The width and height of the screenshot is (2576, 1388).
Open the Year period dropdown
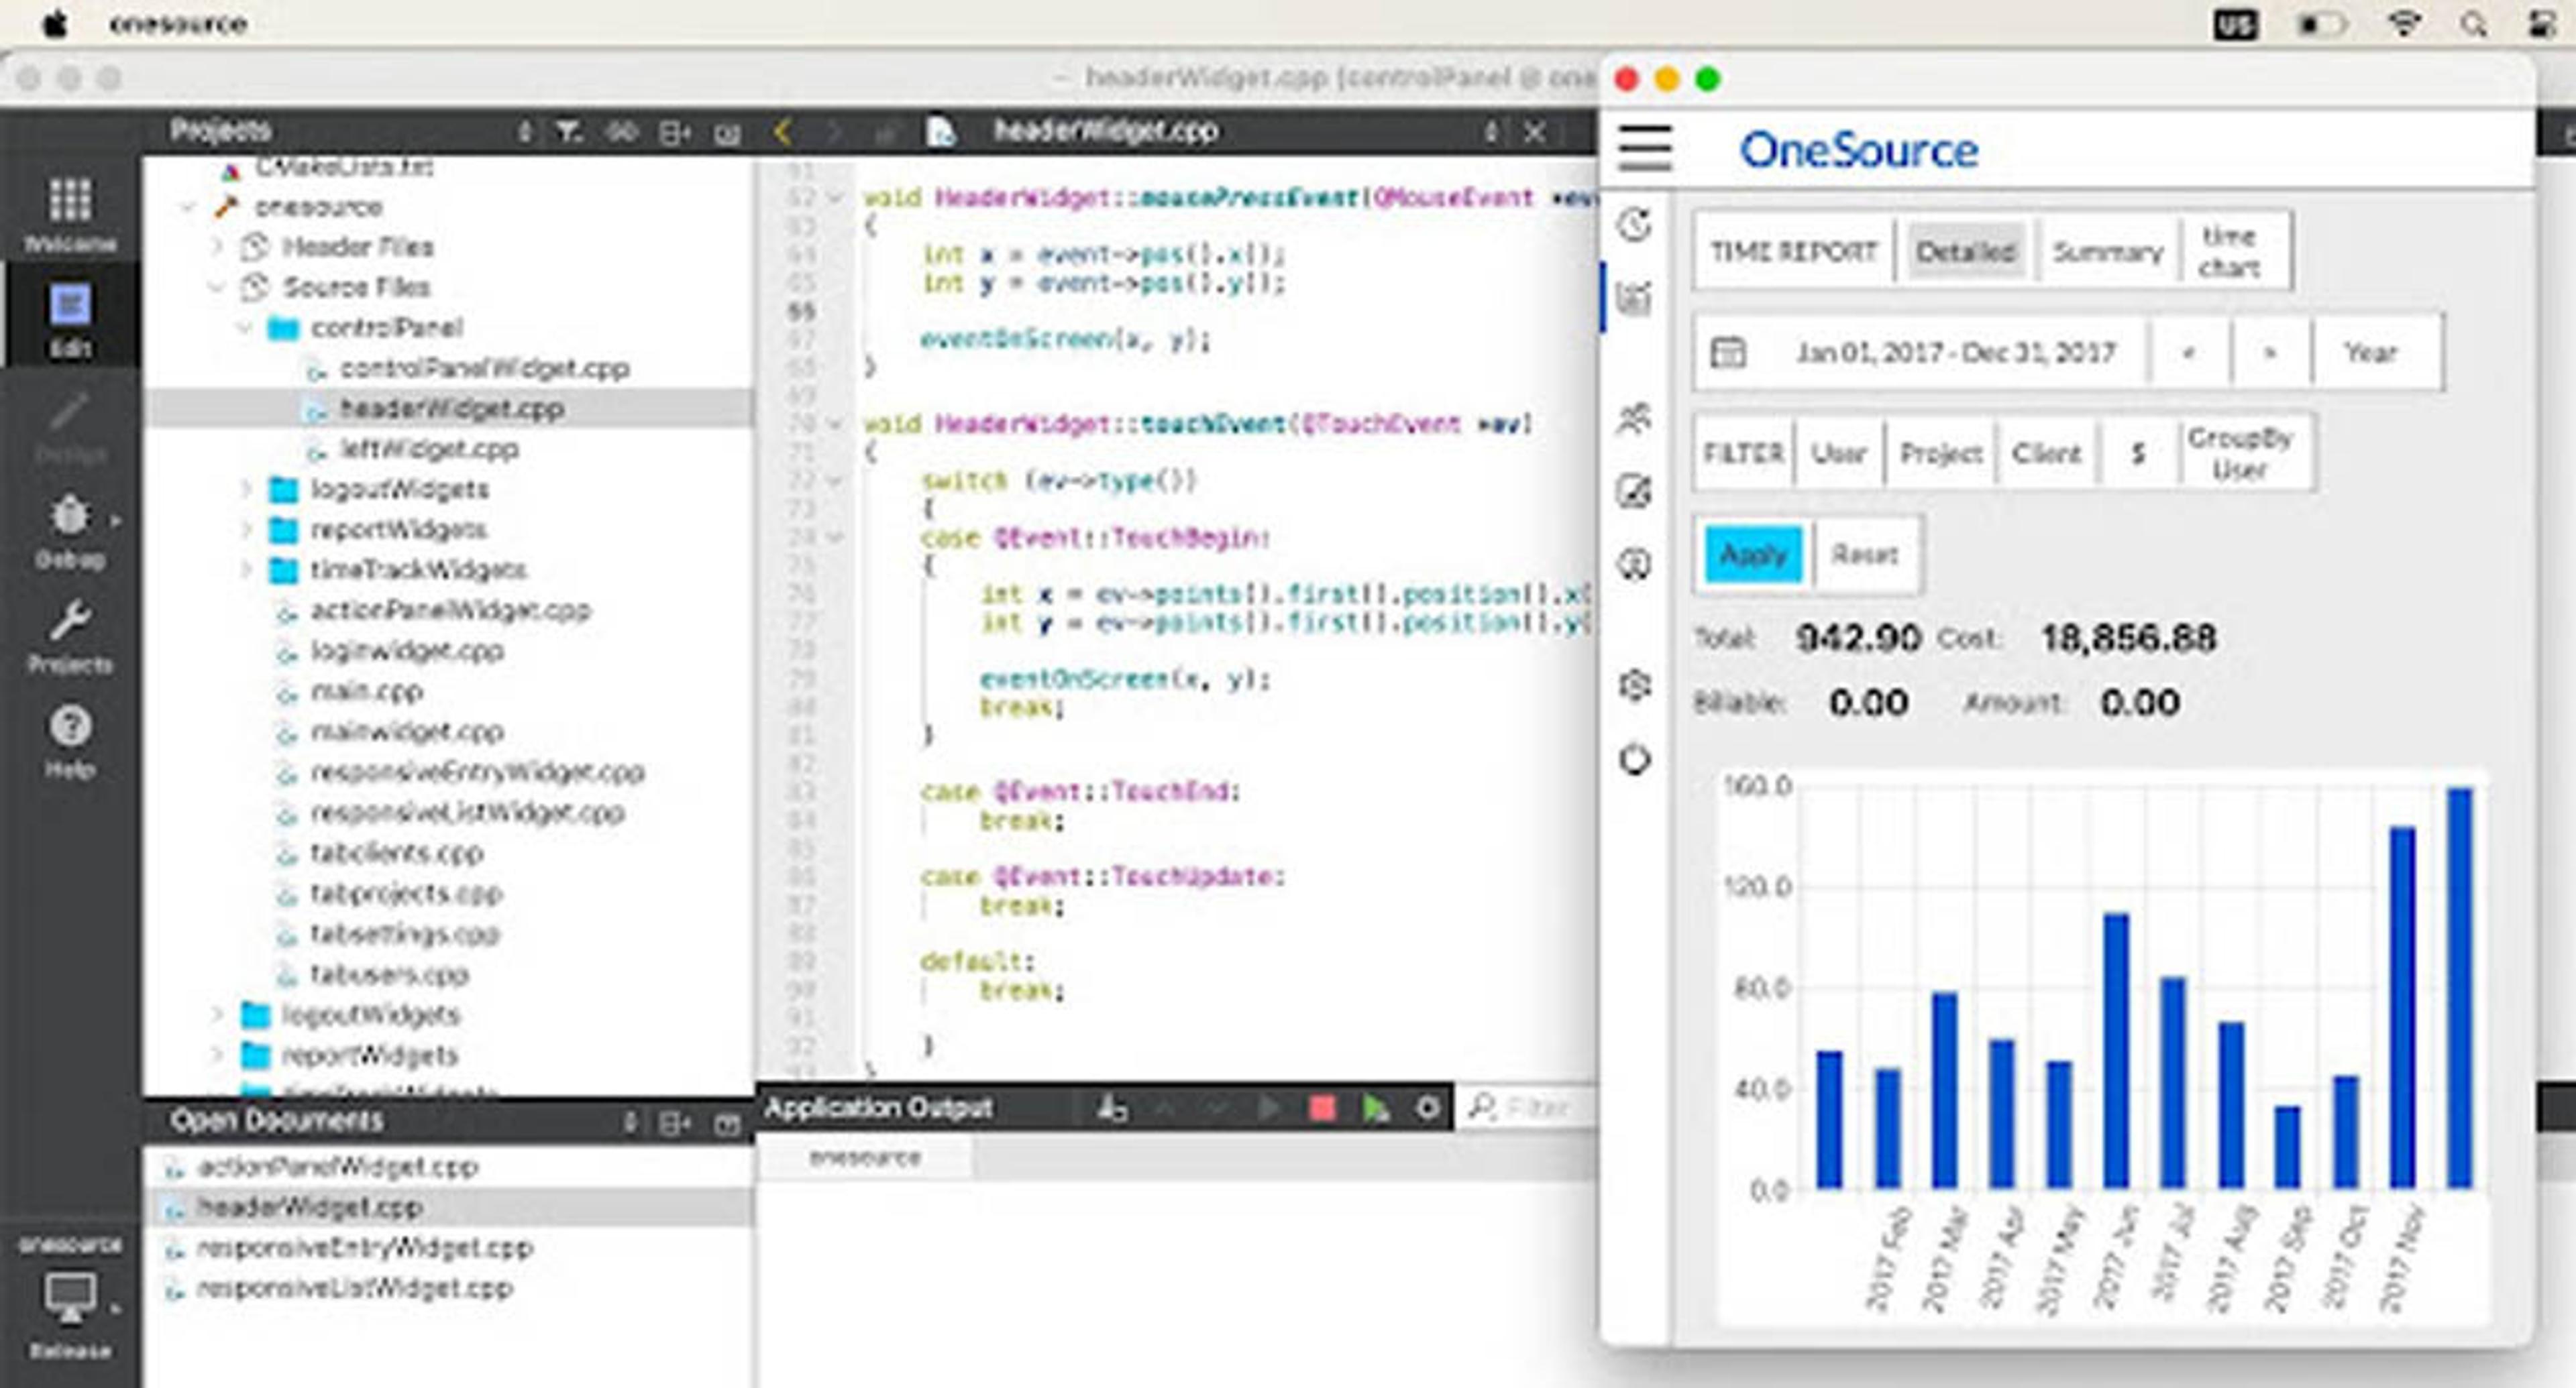pyautogui.click(x=2370, y=353)
